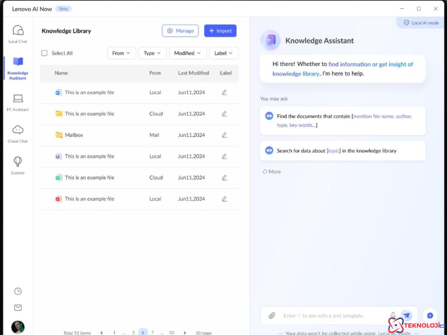Click the Manage button

[x=180, y=31]
